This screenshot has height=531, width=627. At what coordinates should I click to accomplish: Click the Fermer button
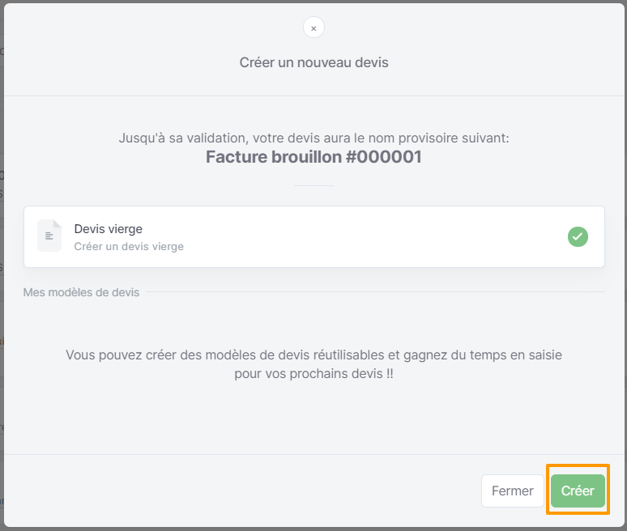[x=512, y=491]
